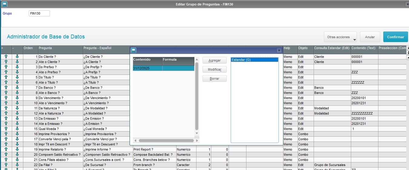The width and height of the screenshot is (409, 170).
Task: Select '¿De Vencimiento ?' cell
Action: [x=106, y=98]
